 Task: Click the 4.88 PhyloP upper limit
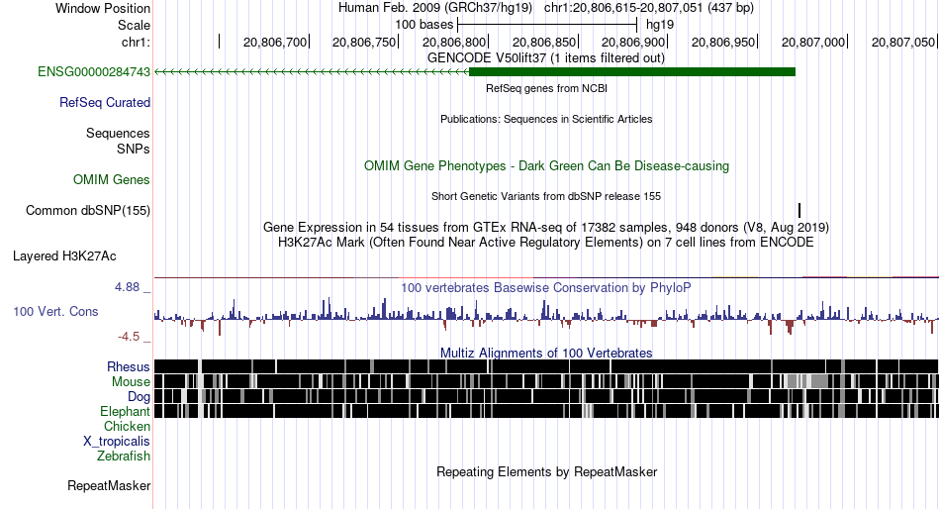127,287
